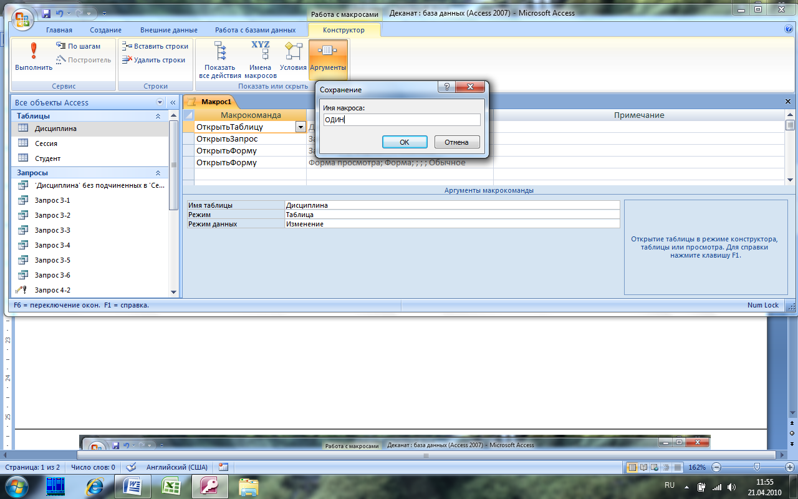Screen dimensions: 798x499
Task: Click the Запрос 3-3 query icon
Action: (23, 230)
